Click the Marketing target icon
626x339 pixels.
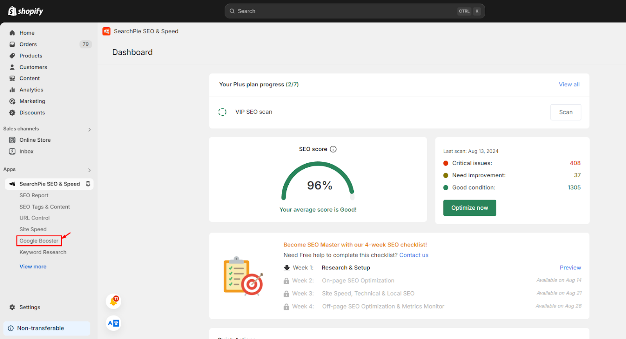[12, 101]
